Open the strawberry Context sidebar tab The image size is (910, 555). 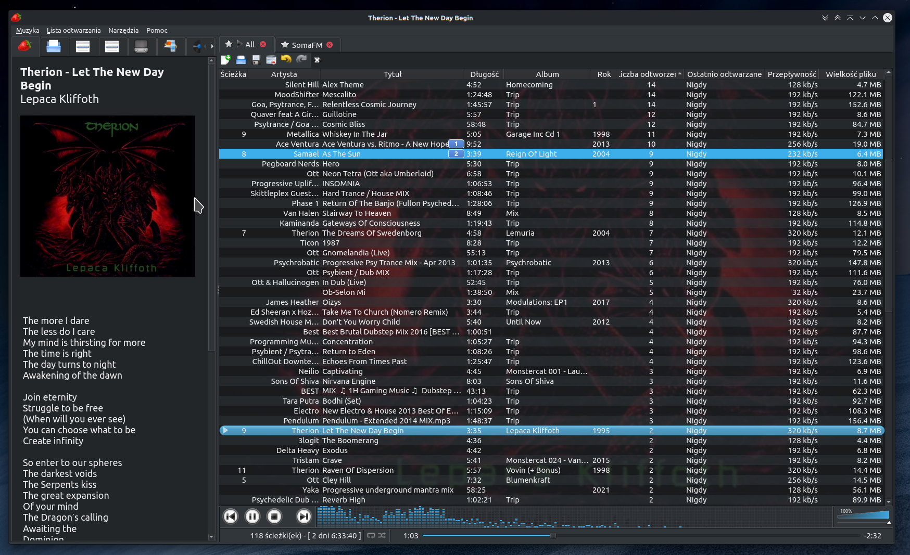coord(25,46)
